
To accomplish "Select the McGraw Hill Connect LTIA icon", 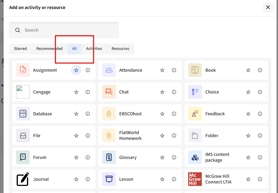I will coord(195,179).
